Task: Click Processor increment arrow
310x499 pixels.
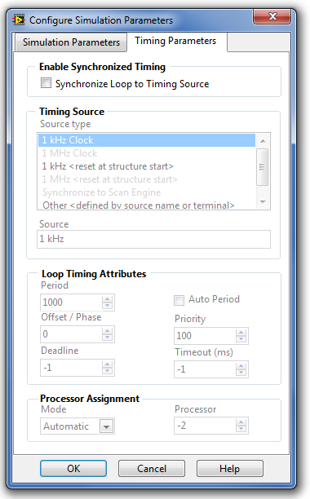Action: click(241, 422)
